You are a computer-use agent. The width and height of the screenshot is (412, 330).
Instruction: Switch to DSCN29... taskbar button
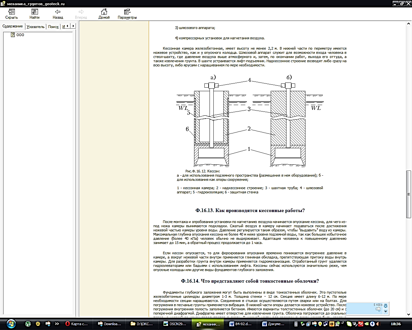pos(175,324)
